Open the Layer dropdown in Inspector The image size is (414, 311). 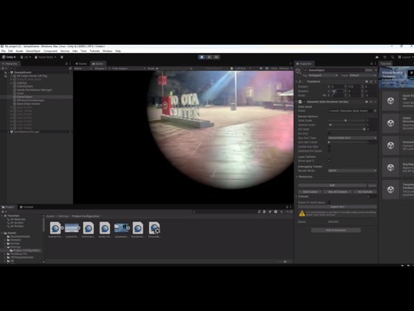362,76
